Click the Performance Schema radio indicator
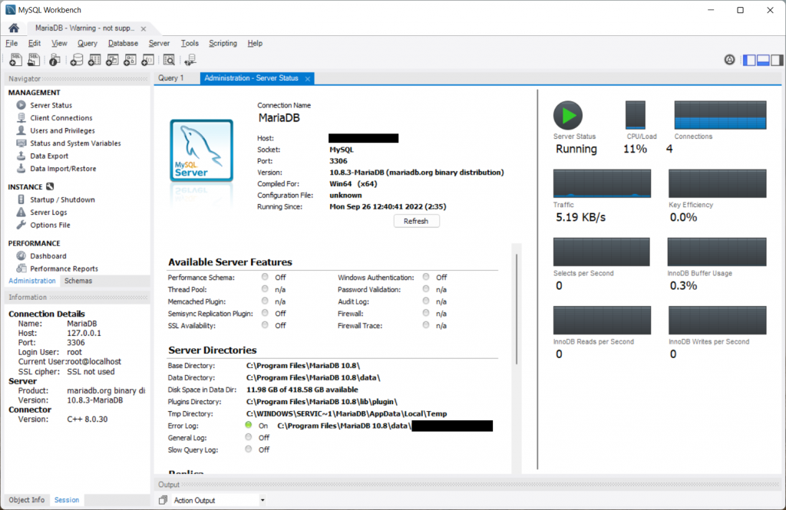Image resolution: width=786 pixels, height=510 pixels. (x=265, y=277)
